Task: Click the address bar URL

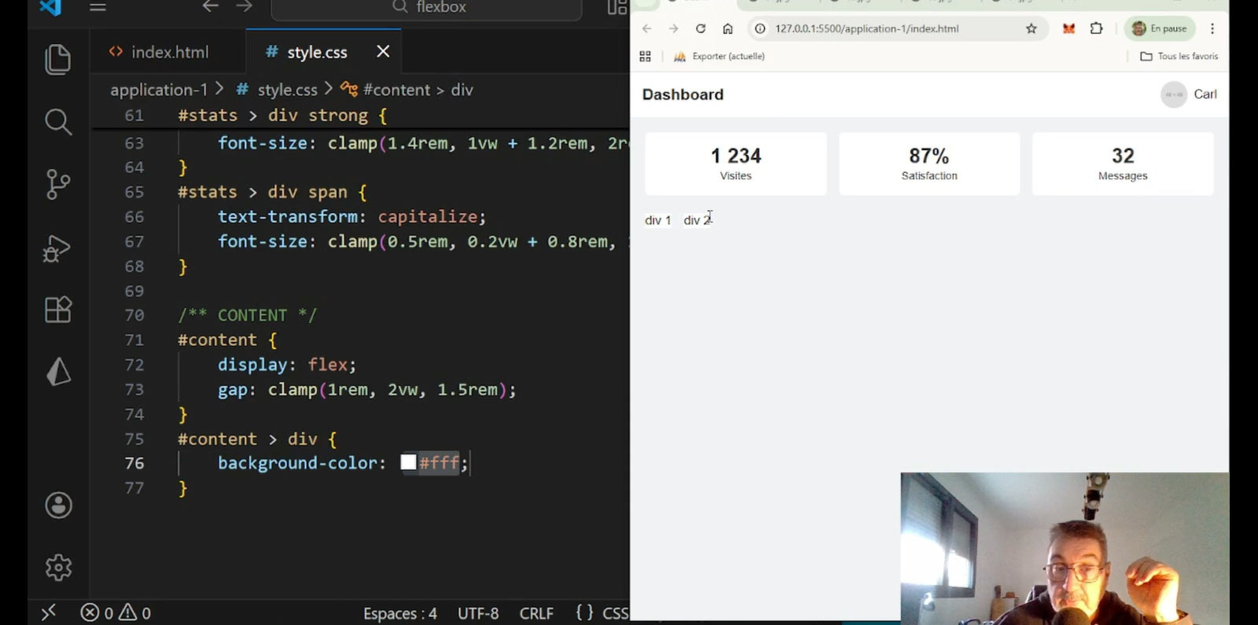Action: pos(866,29)
